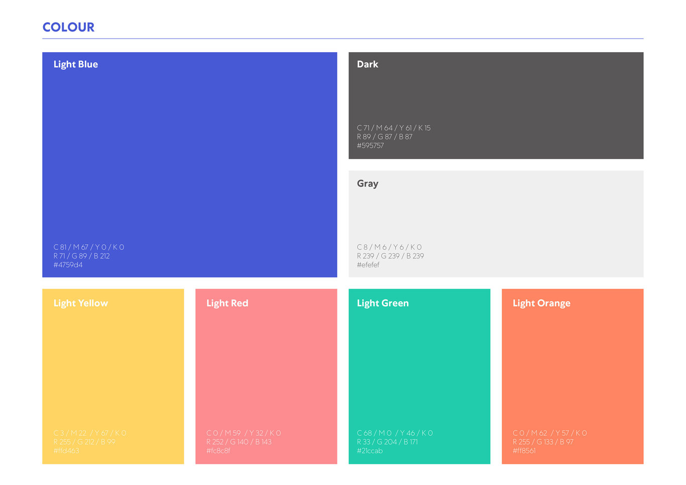The image size is (686, 485).
Task: Click the 'Light Orange' label
Action: [541, 303]
